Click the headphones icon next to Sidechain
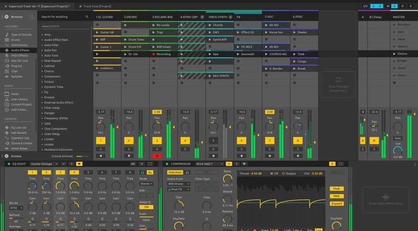This screenshot has width=418, height=231. tap(187, 172)
